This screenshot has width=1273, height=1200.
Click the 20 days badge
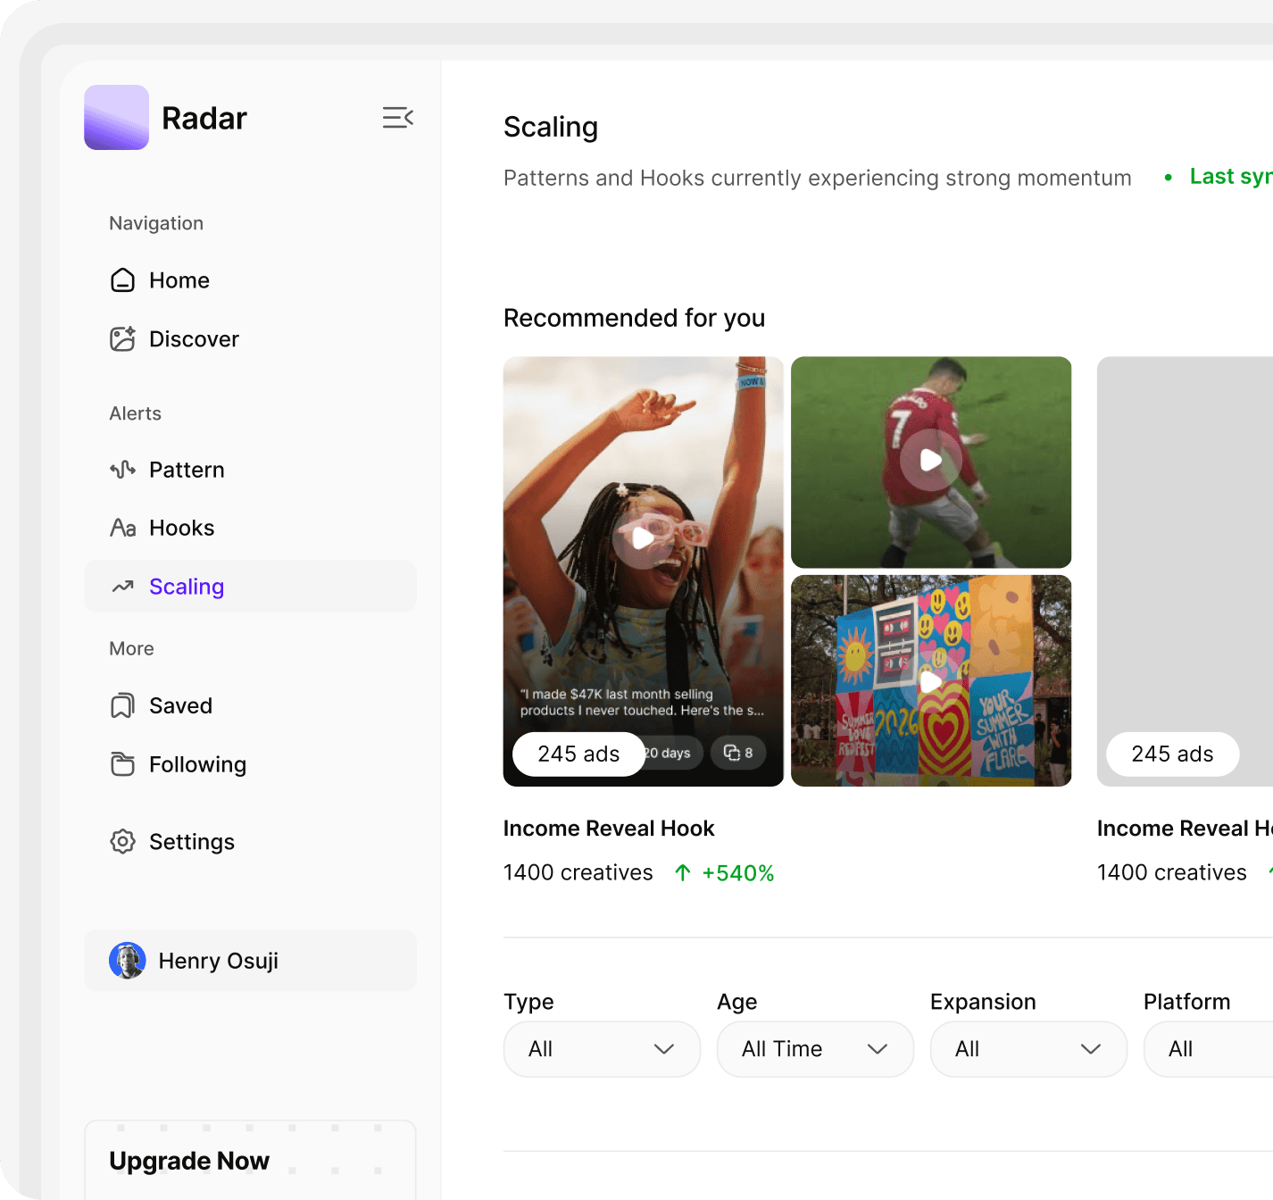click(x=674, y=753)
